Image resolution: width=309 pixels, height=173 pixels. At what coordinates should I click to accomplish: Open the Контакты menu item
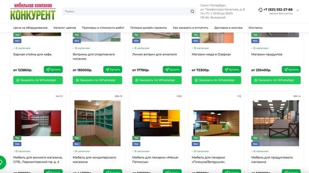(x=255, y=28)
